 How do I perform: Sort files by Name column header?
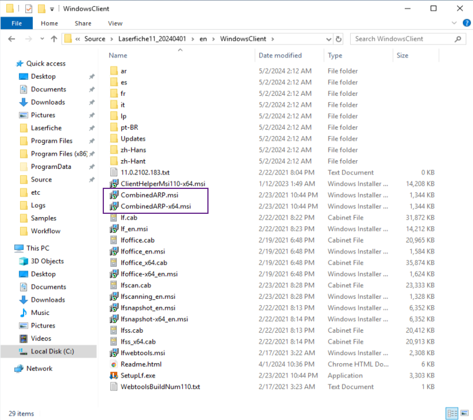click(x=118, y=55)
